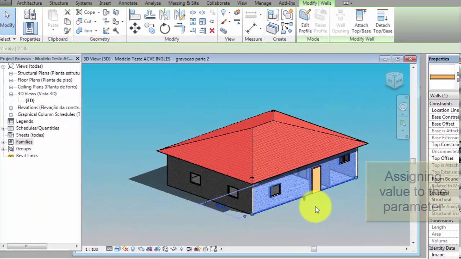Select the Copy tool in Modify panel
Viewport: 461px width, 259px height.
point(149,28)
